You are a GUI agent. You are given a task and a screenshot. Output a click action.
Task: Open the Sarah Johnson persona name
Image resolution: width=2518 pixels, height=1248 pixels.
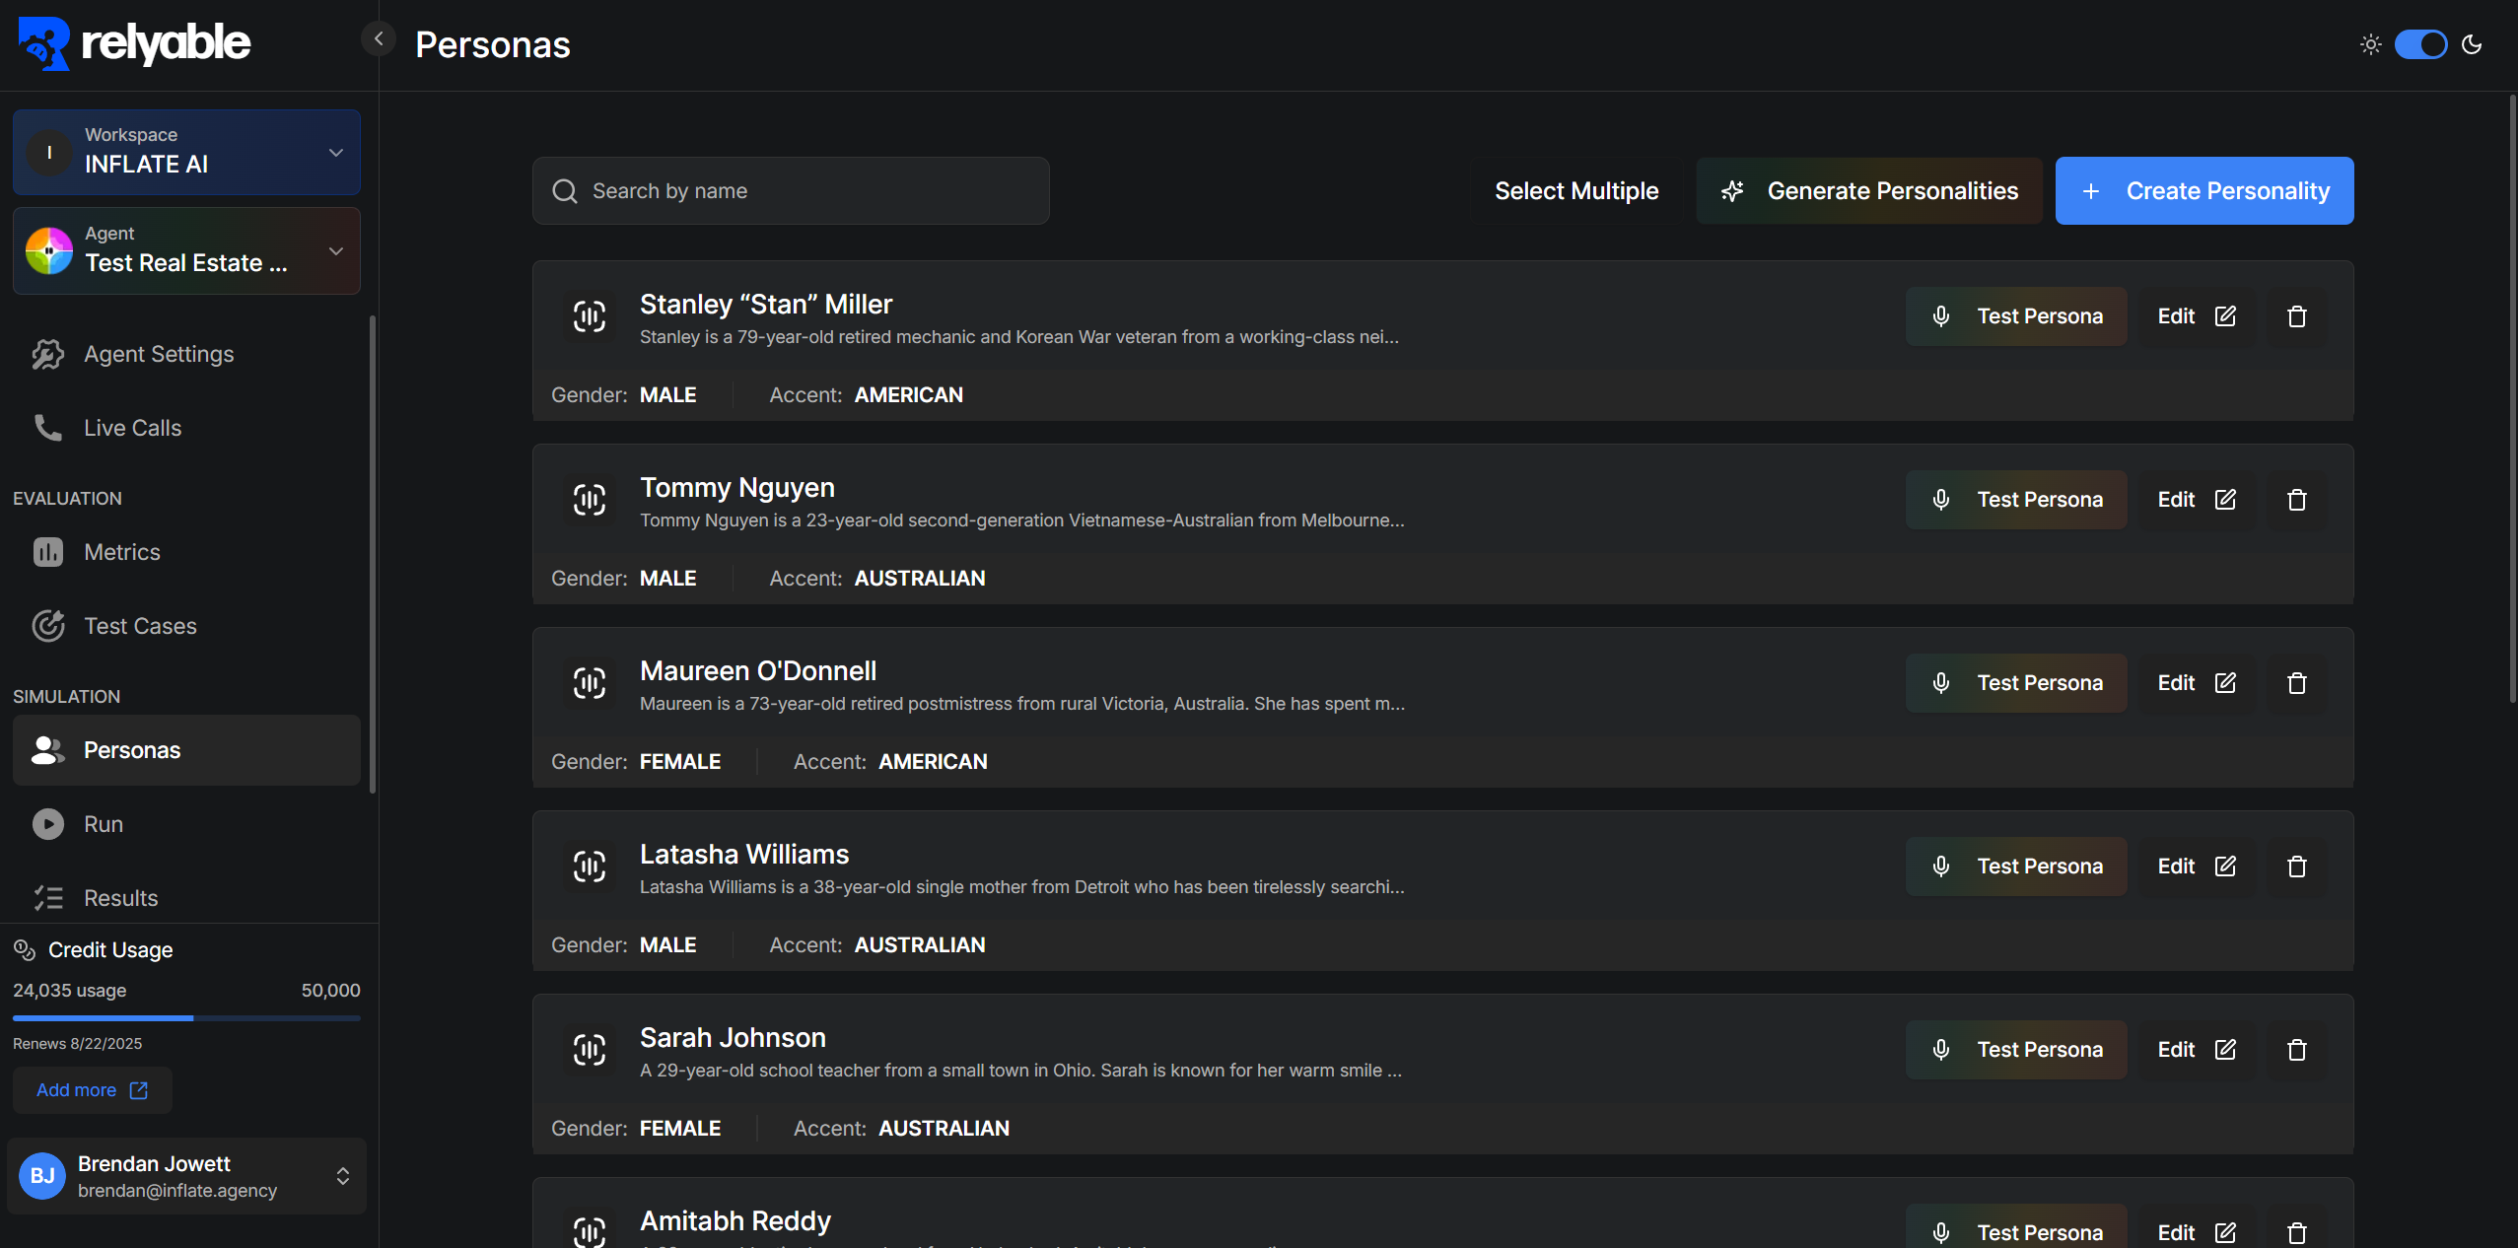coord(733,1038)
